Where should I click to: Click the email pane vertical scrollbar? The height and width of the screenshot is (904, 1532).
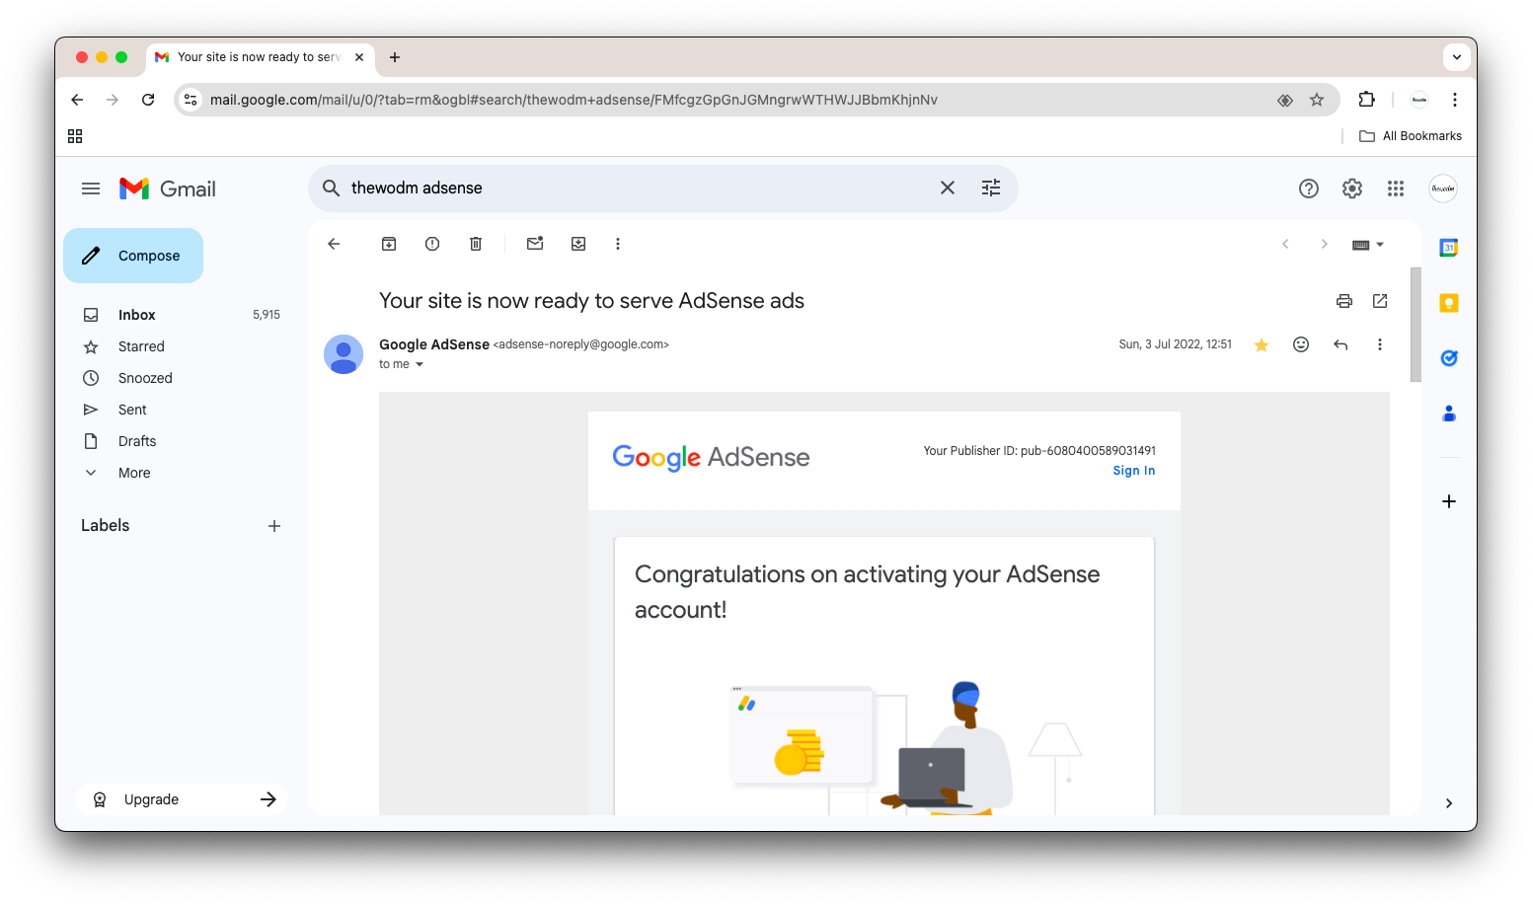[1416, 325]
